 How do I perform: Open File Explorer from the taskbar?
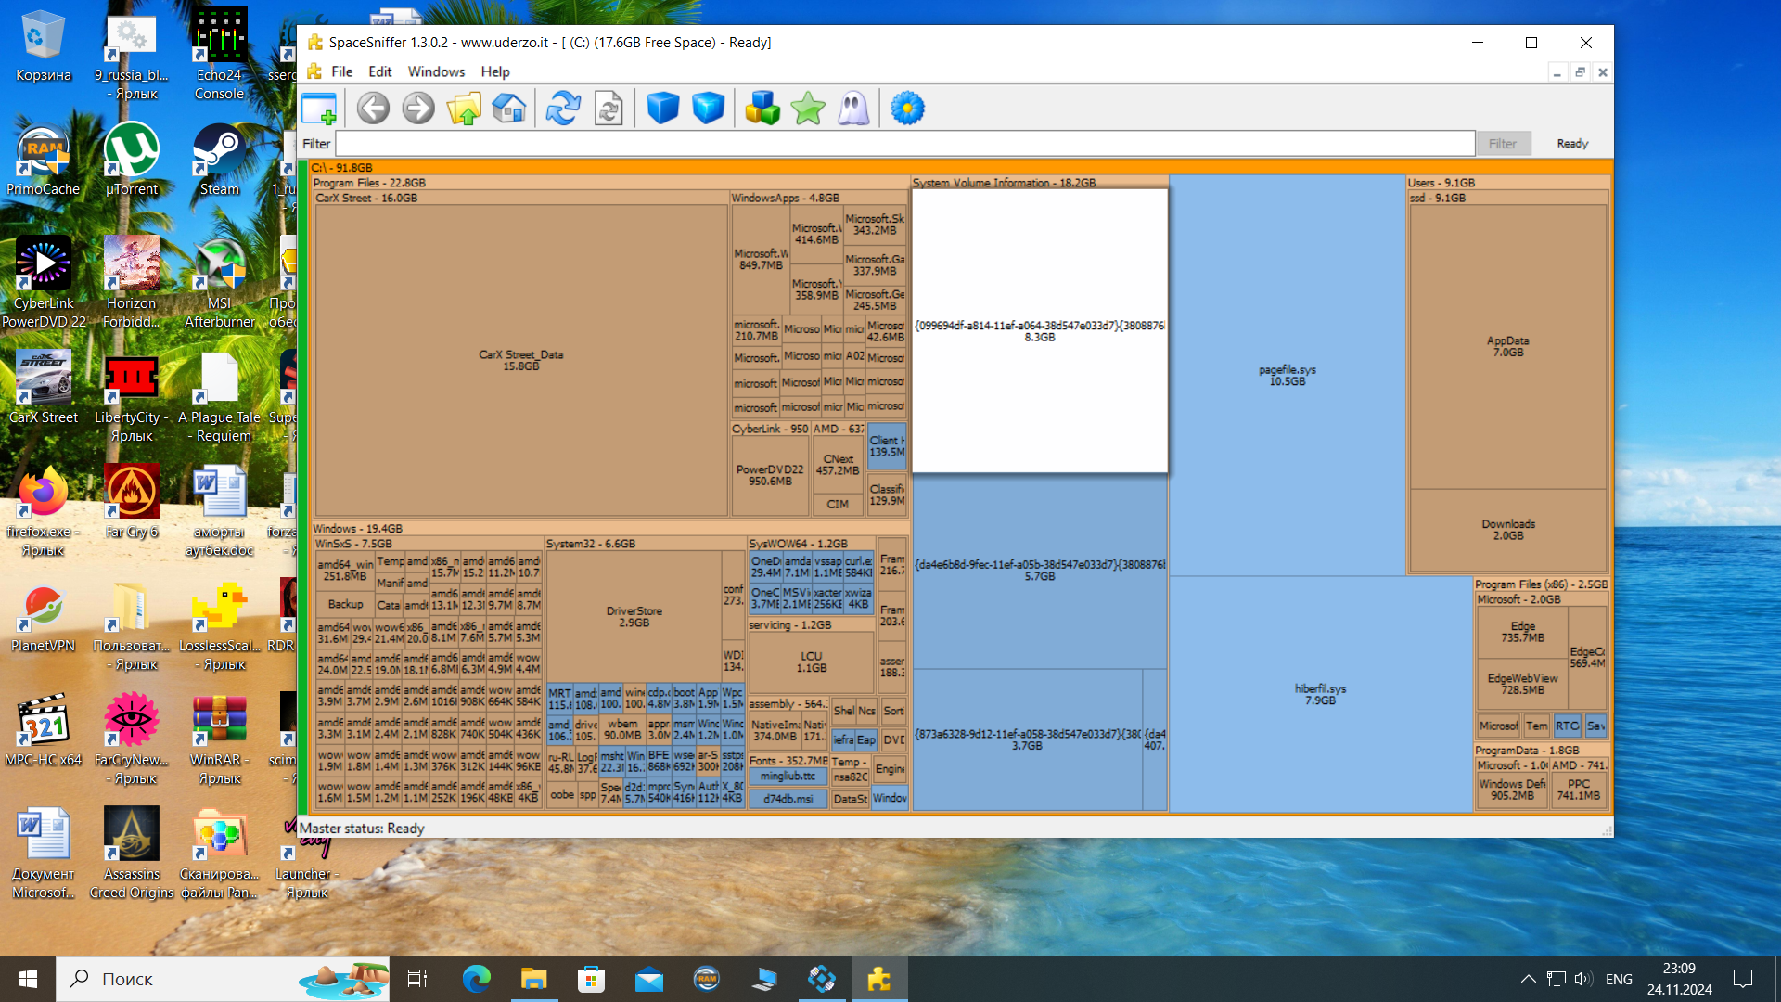(533, 979)
